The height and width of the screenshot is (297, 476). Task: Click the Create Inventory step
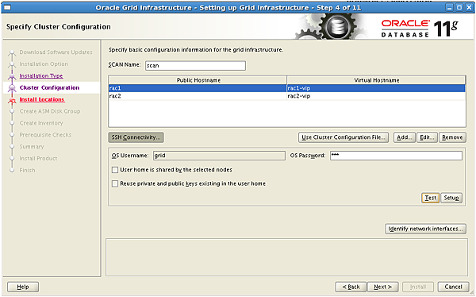coord(41,123)
